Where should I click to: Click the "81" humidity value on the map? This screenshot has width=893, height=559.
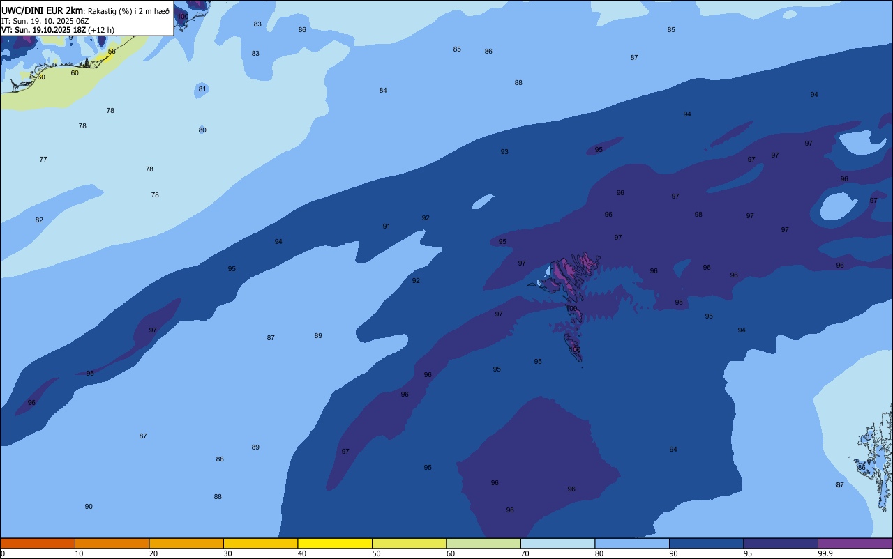pyautogui.click(x=202, y=89)
